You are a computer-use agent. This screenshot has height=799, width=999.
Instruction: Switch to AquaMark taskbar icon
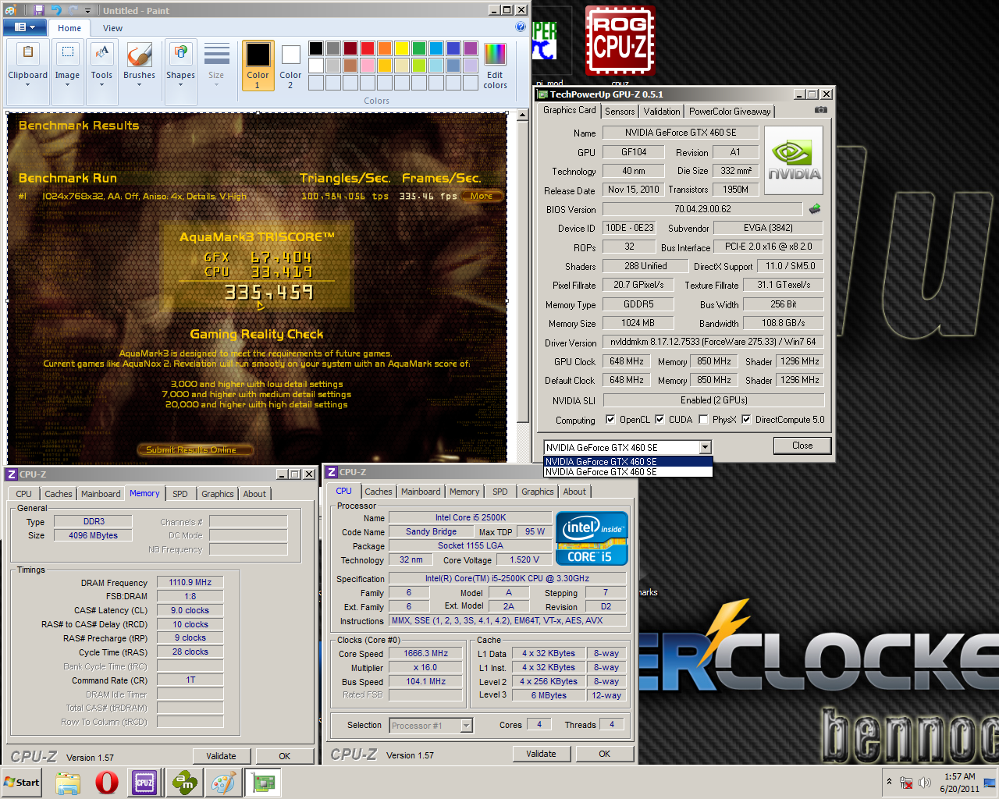185,783
